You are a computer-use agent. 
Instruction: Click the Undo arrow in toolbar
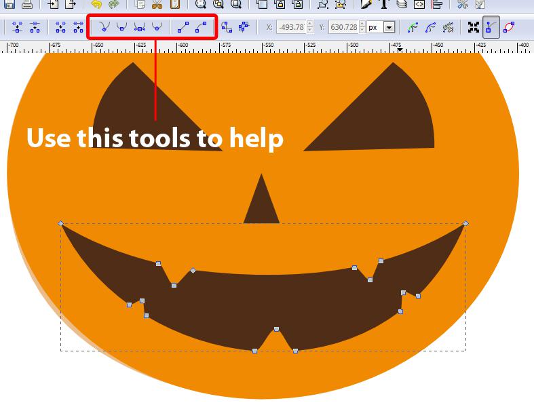(x=96, y=5)
